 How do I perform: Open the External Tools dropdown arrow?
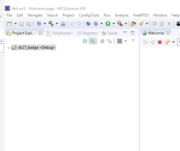(126, 24)
